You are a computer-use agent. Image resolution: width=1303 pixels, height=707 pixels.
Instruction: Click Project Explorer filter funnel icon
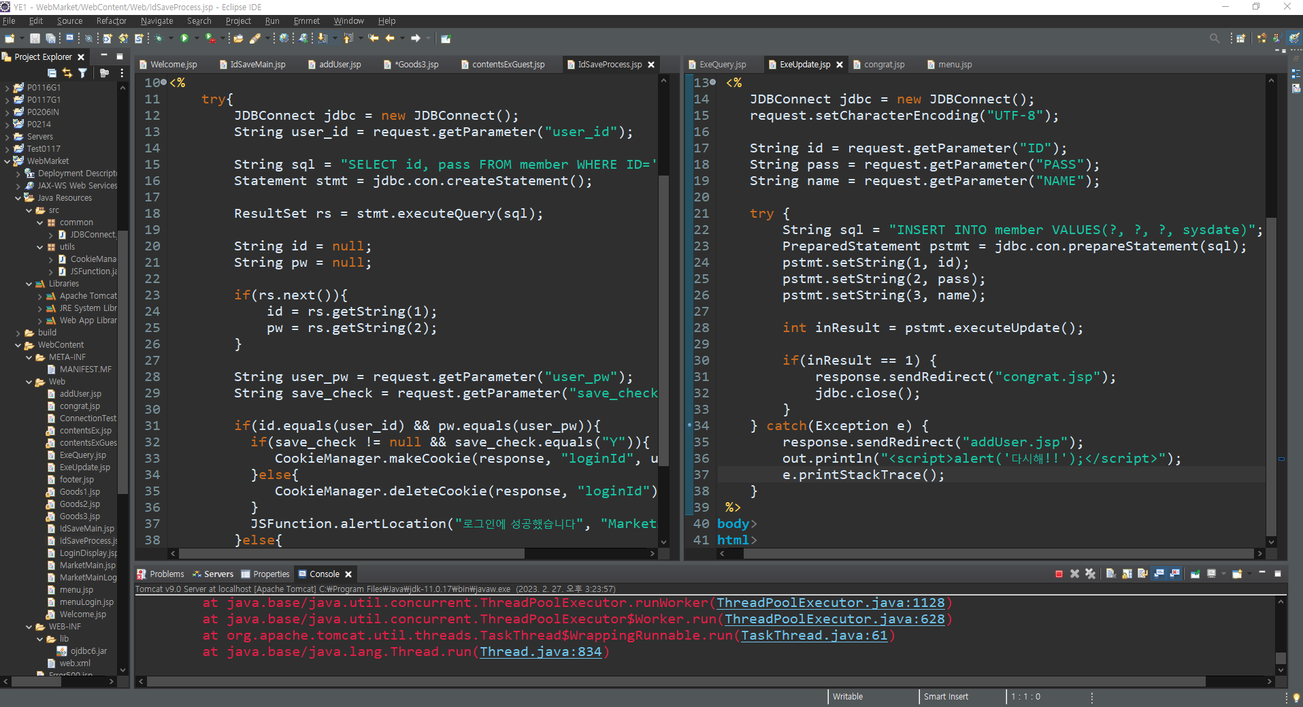tap(82, 73)
